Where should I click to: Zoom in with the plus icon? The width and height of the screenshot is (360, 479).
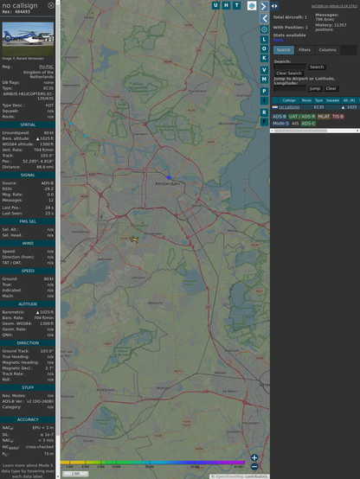254,457
